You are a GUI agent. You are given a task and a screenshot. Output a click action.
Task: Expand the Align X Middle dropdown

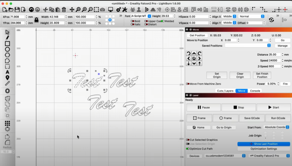(x=229, y=17)
